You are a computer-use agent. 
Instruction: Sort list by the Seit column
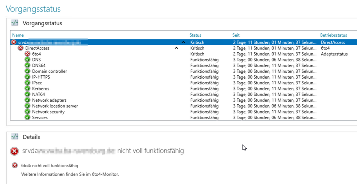pos(236,35)
